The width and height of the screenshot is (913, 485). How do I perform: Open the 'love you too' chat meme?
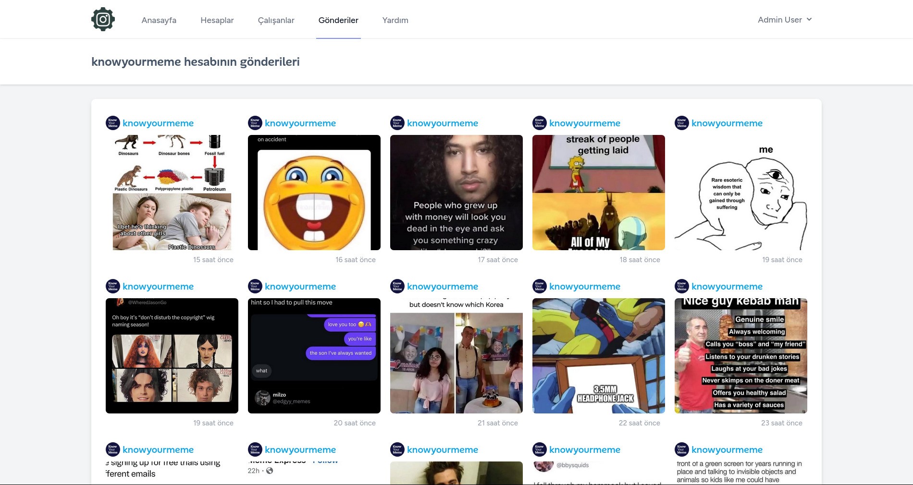314,356
